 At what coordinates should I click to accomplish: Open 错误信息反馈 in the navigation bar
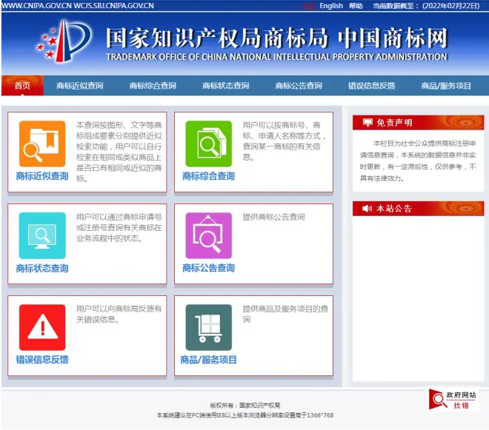click(371, 86)
